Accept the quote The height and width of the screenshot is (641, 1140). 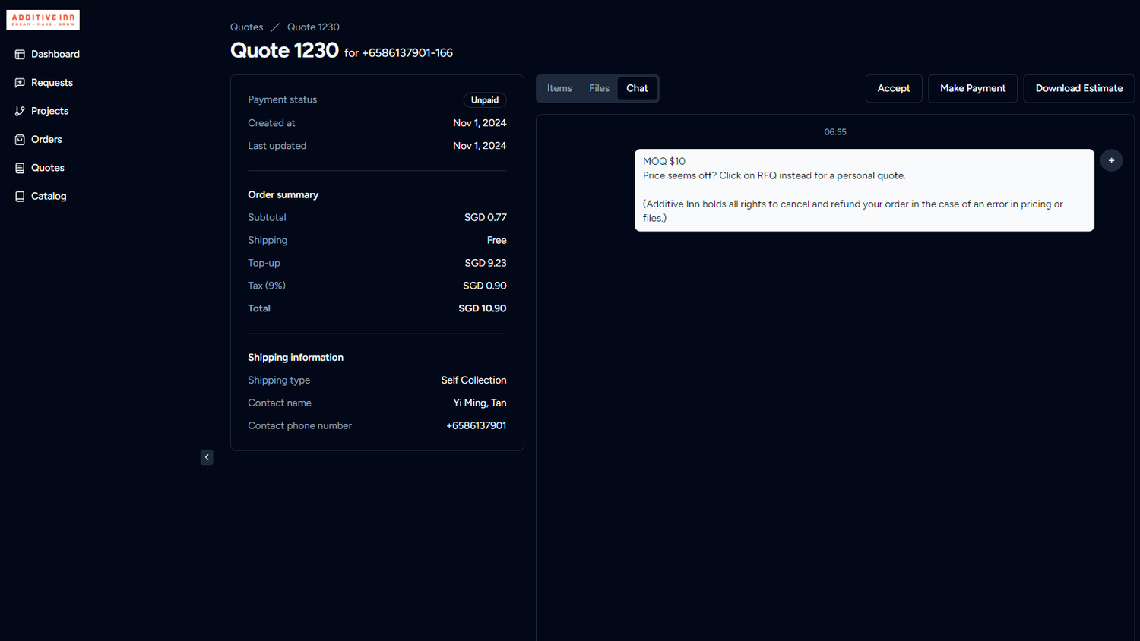coord(894,88)
